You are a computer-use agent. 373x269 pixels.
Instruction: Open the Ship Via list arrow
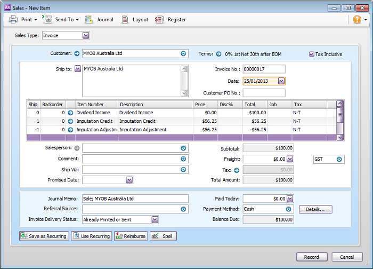point(183,169)
